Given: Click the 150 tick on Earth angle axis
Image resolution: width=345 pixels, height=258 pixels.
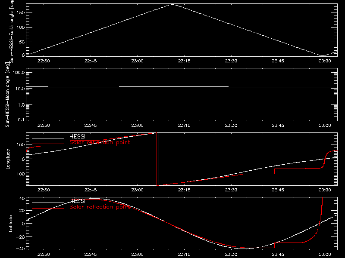Looking at the screenshot, I should (x=21, y=12).
